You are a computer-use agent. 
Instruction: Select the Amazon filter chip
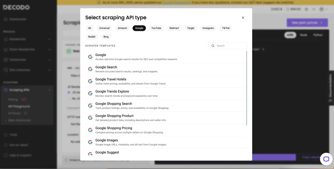coord(122,28)
